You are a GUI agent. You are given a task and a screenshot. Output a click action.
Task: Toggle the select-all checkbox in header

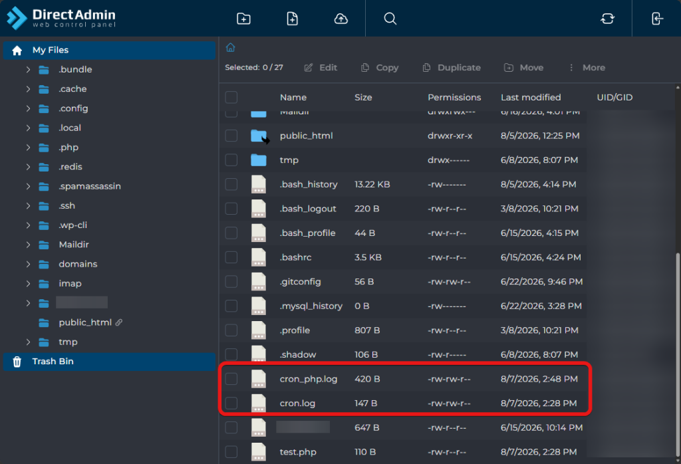[x=231, y=97]
